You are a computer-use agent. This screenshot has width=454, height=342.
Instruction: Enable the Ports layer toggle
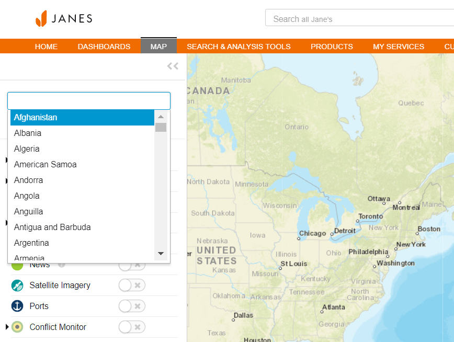coord(131,306)
